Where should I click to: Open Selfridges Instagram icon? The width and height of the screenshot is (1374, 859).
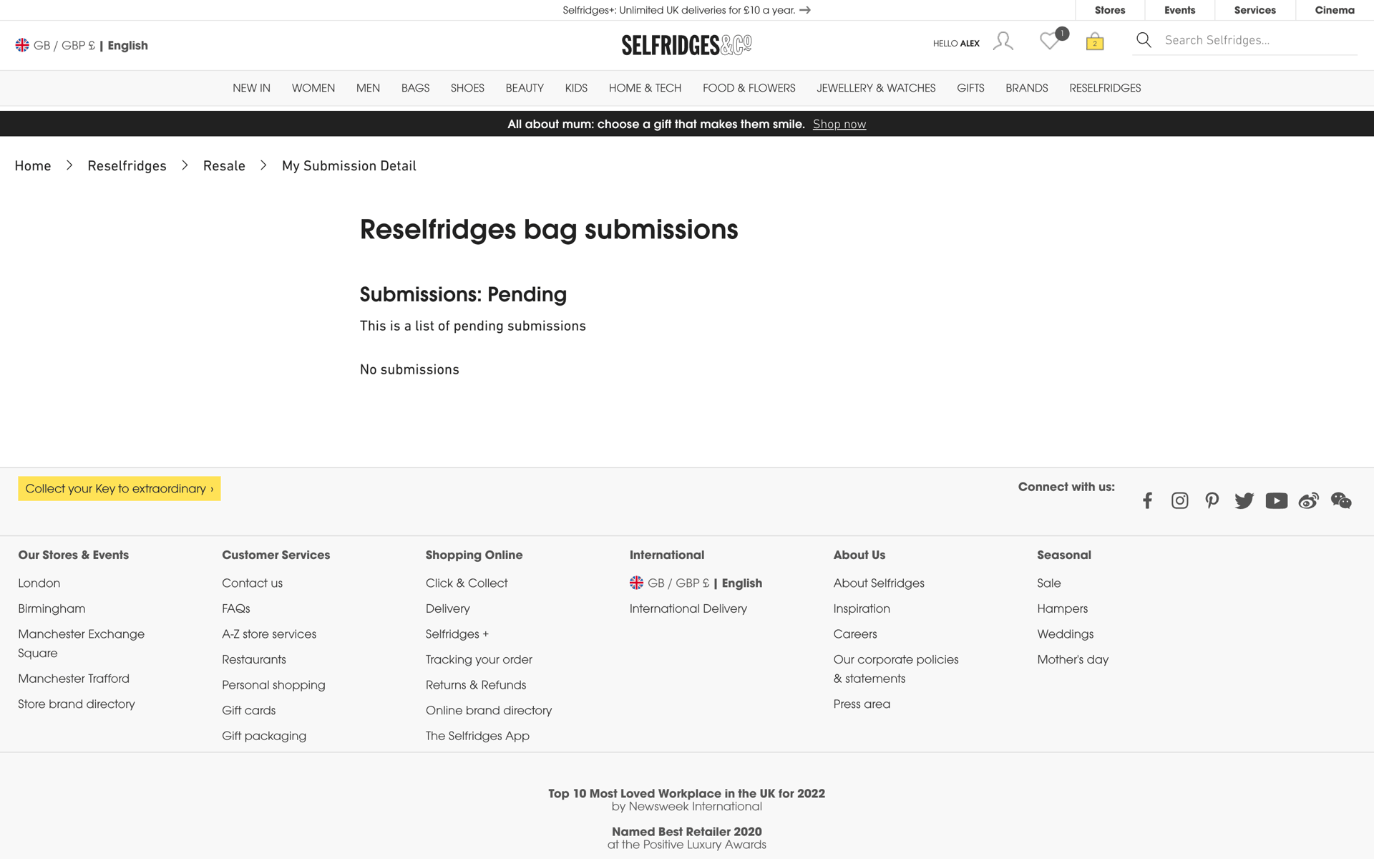(x=1179, y=500)
